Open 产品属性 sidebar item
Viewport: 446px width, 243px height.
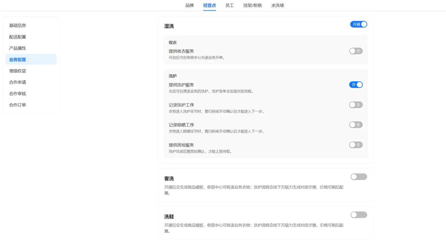pos(31,48)
